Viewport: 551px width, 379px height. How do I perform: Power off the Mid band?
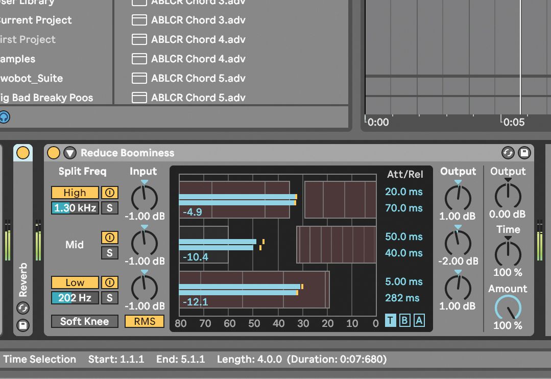click(109, 237)
